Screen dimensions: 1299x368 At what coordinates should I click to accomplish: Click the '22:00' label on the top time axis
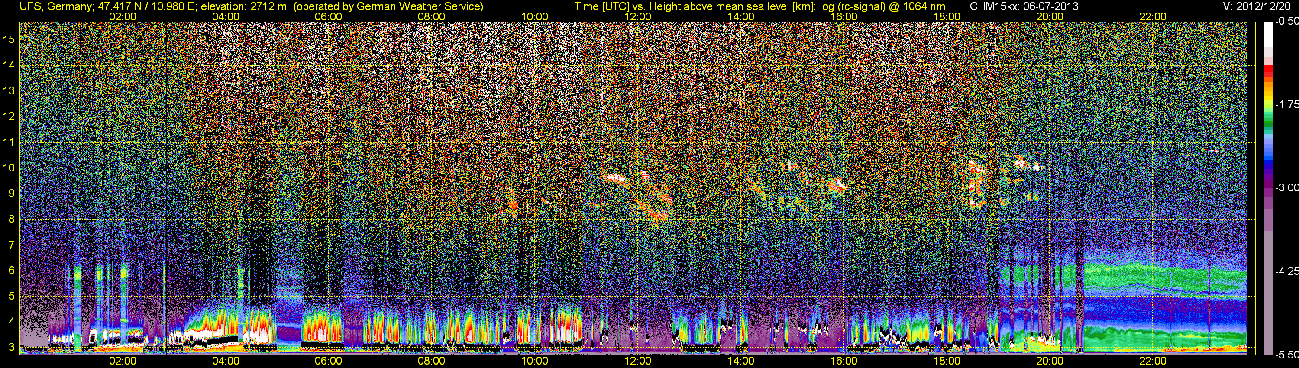1153,16
